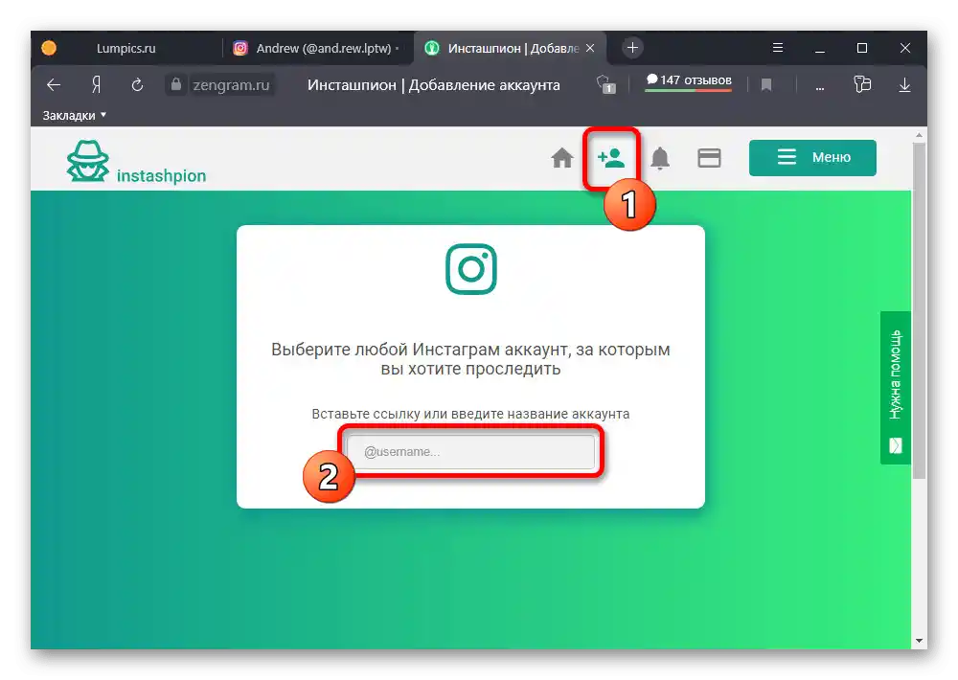Open the downloads arrow icon
Viewport: 958px width, 680px height.
(x=905, y=85)
